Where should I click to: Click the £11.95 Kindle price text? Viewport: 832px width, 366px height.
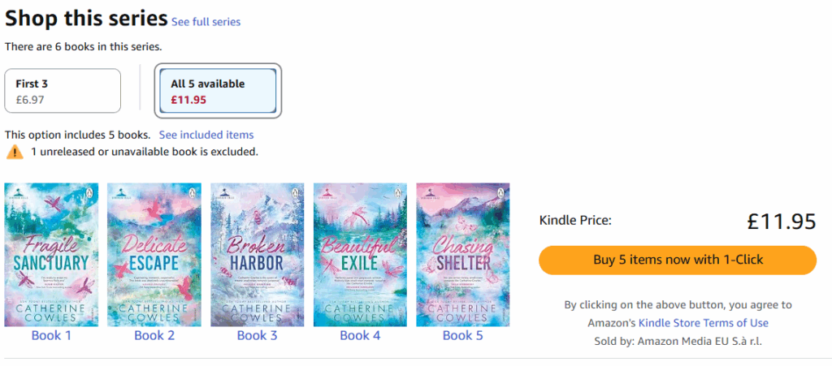pos(781,221)
